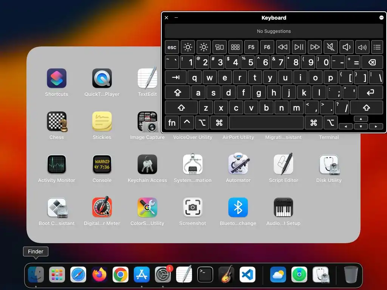Tap the fast-forward media key
387x290 pixels.
click(x=315, y=47)
